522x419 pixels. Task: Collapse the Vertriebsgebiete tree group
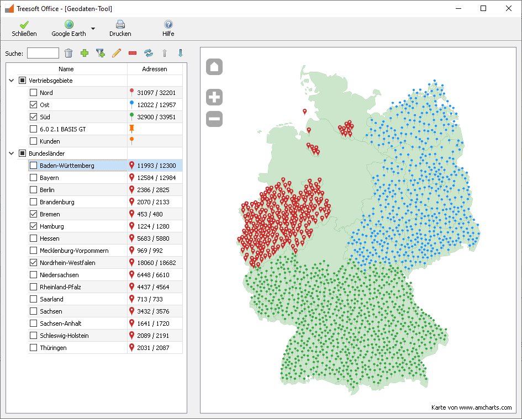(11, 81)
